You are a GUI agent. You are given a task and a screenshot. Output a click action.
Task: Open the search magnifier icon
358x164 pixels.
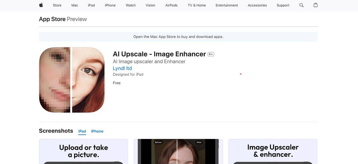301,5
